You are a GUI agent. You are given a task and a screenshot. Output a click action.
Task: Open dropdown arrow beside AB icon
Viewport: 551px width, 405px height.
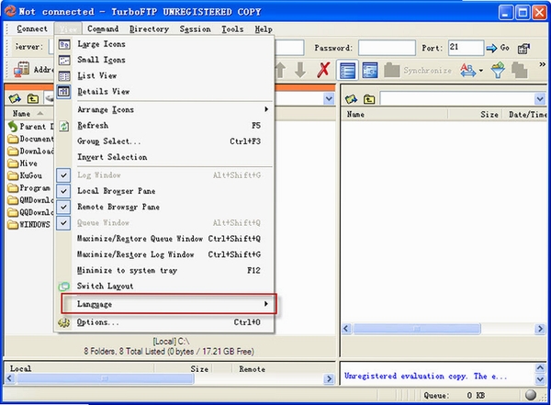pyautogui.click(x=481, y=71)
